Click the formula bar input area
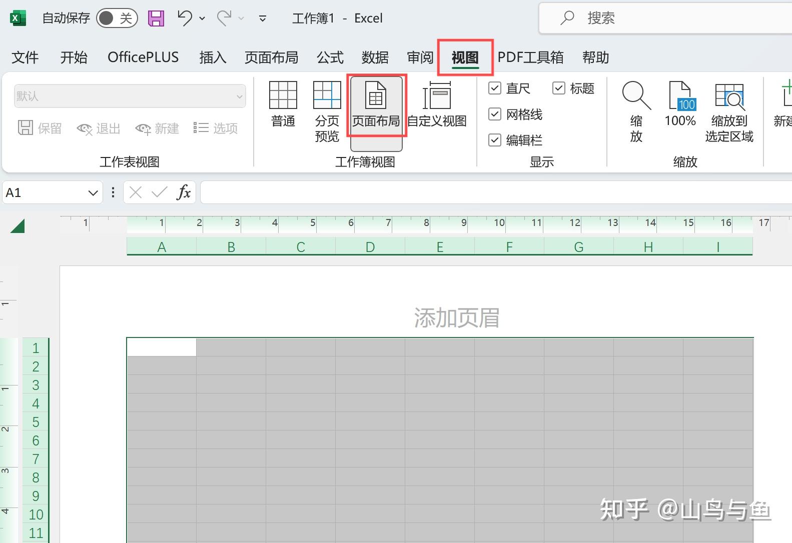 point(496,192)
